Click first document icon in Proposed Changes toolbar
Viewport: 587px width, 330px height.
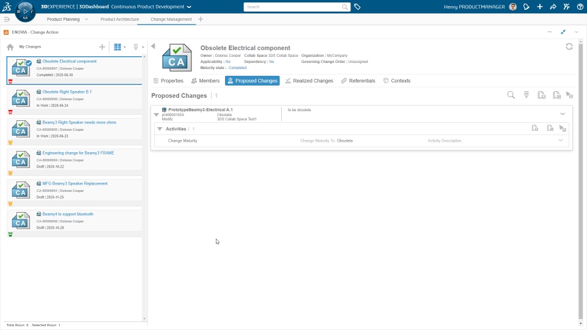541,95
